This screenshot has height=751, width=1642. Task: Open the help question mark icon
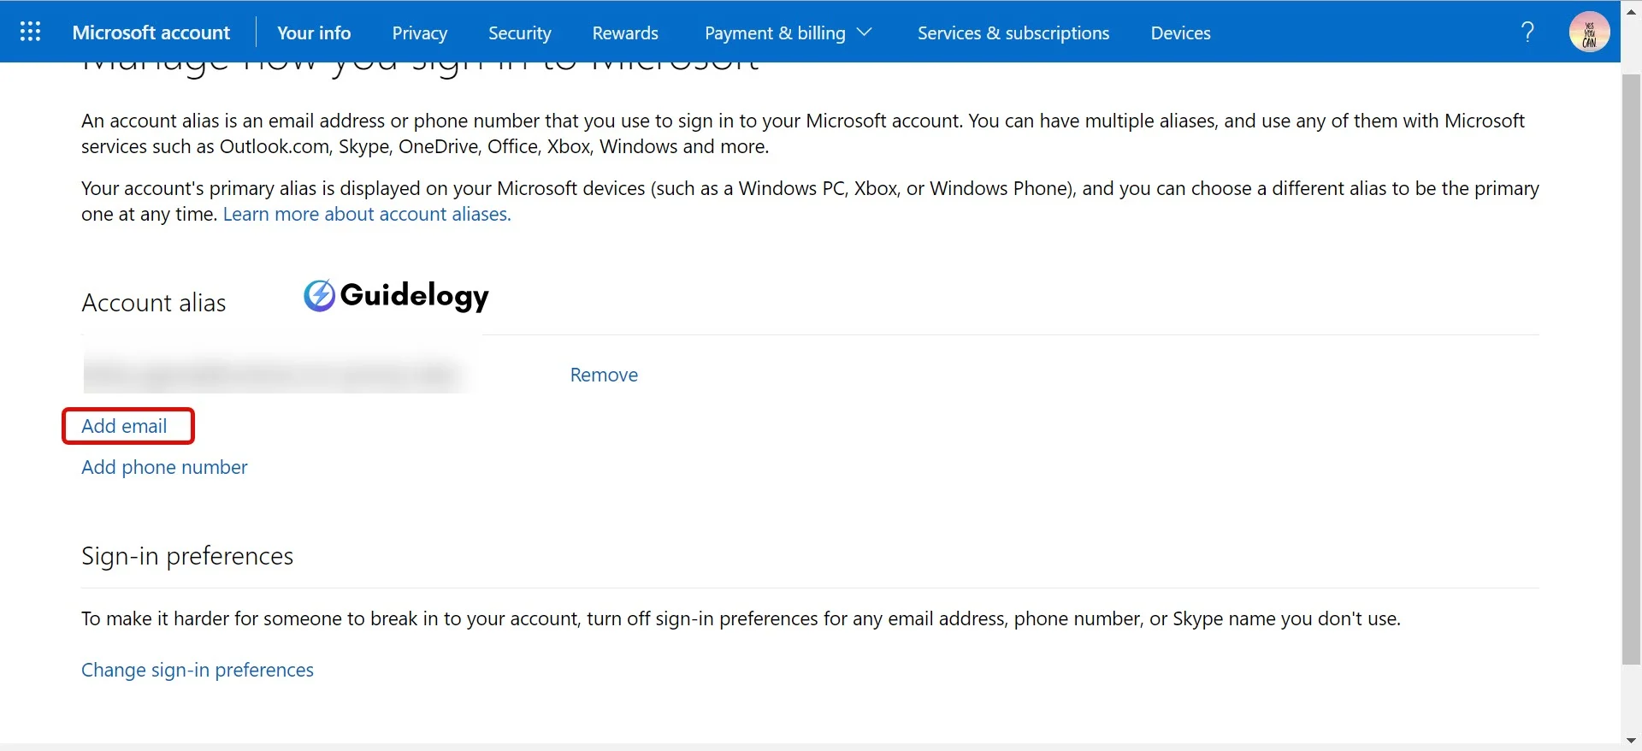1527,33
